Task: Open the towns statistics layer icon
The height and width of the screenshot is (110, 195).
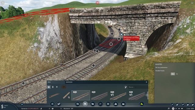Action: (188, 105)
